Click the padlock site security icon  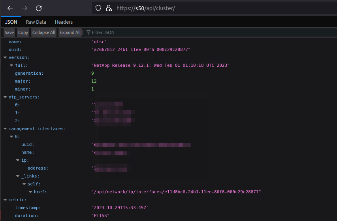pos(109,8)
